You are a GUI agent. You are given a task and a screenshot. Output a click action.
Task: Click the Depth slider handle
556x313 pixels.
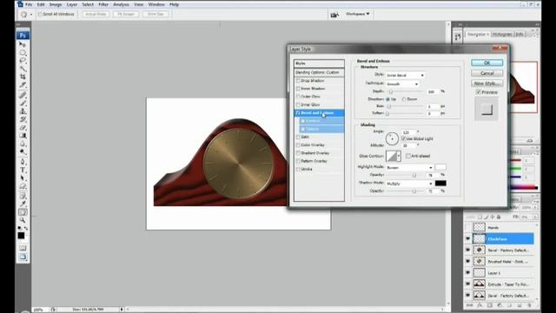(x=391, y=92)
